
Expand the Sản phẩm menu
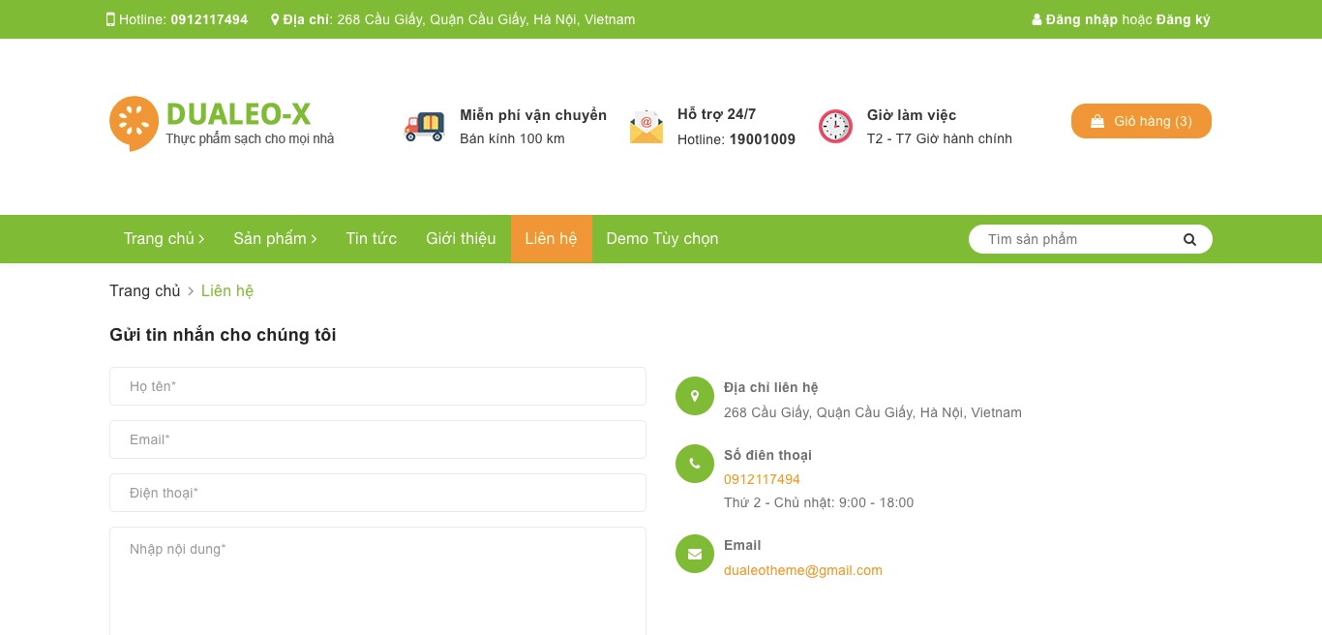click(275, 239)
